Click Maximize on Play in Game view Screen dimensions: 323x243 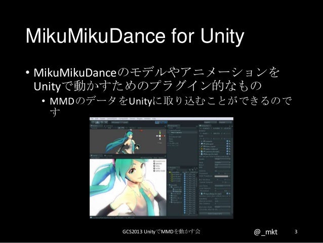click(x=147, y=157)
